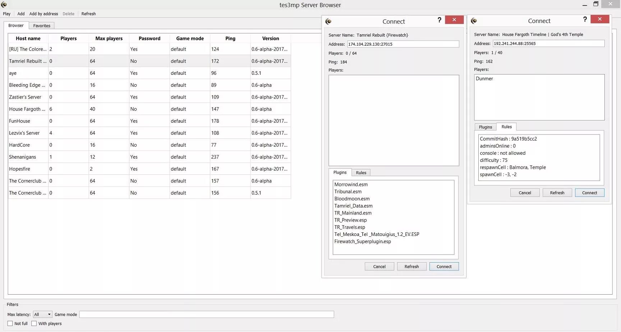The image size is (621, 332).
Task: Select TR_Mainland.esm in the plugins list
Action: tap(353, 213)
